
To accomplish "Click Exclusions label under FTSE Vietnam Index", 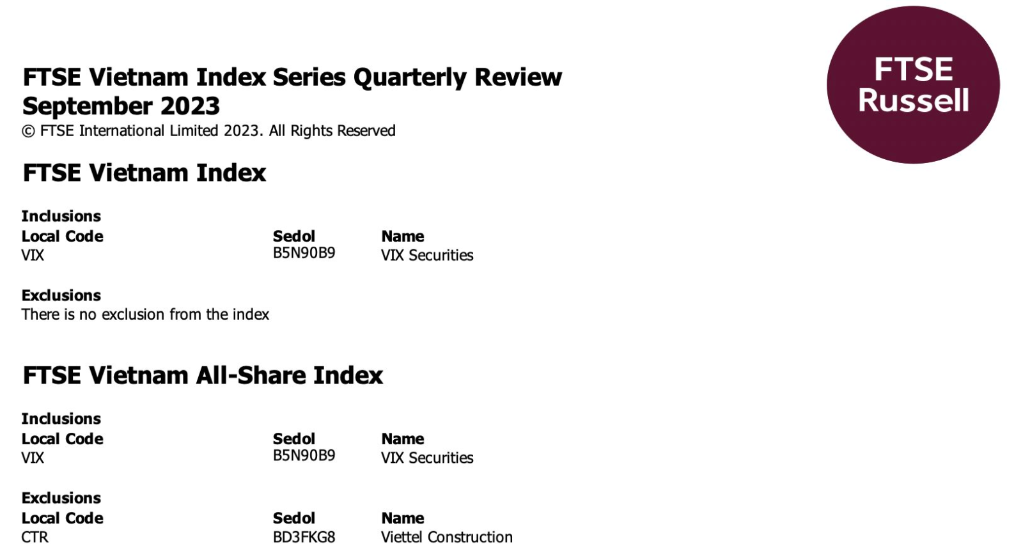I will coord(61,295).
